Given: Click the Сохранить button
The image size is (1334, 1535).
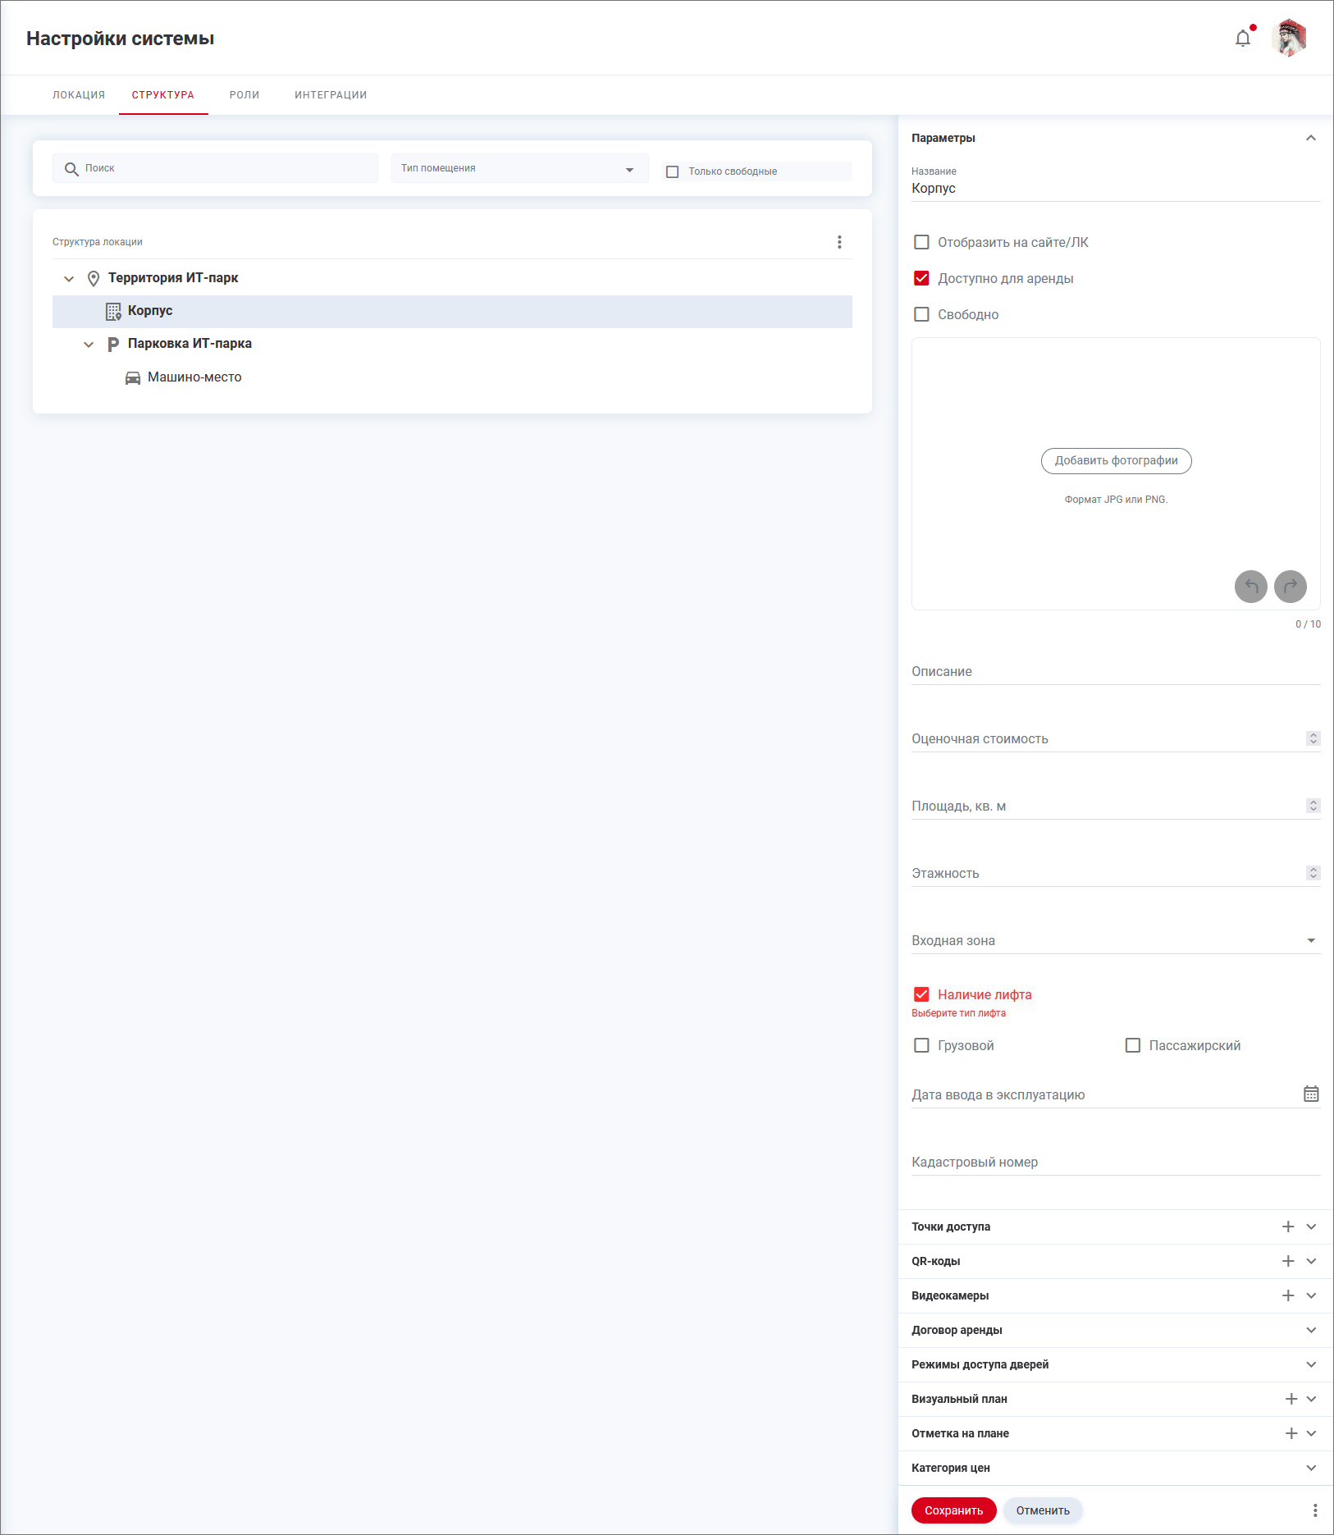Looking at the screenshot, I should [953, 1510].
